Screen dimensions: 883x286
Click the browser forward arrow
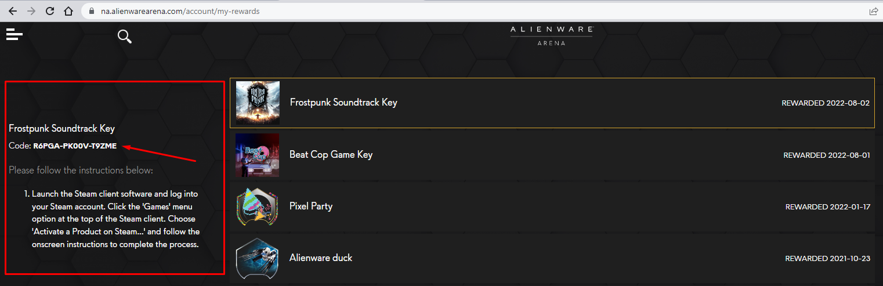pyautogui.click(x=31, y=11)
